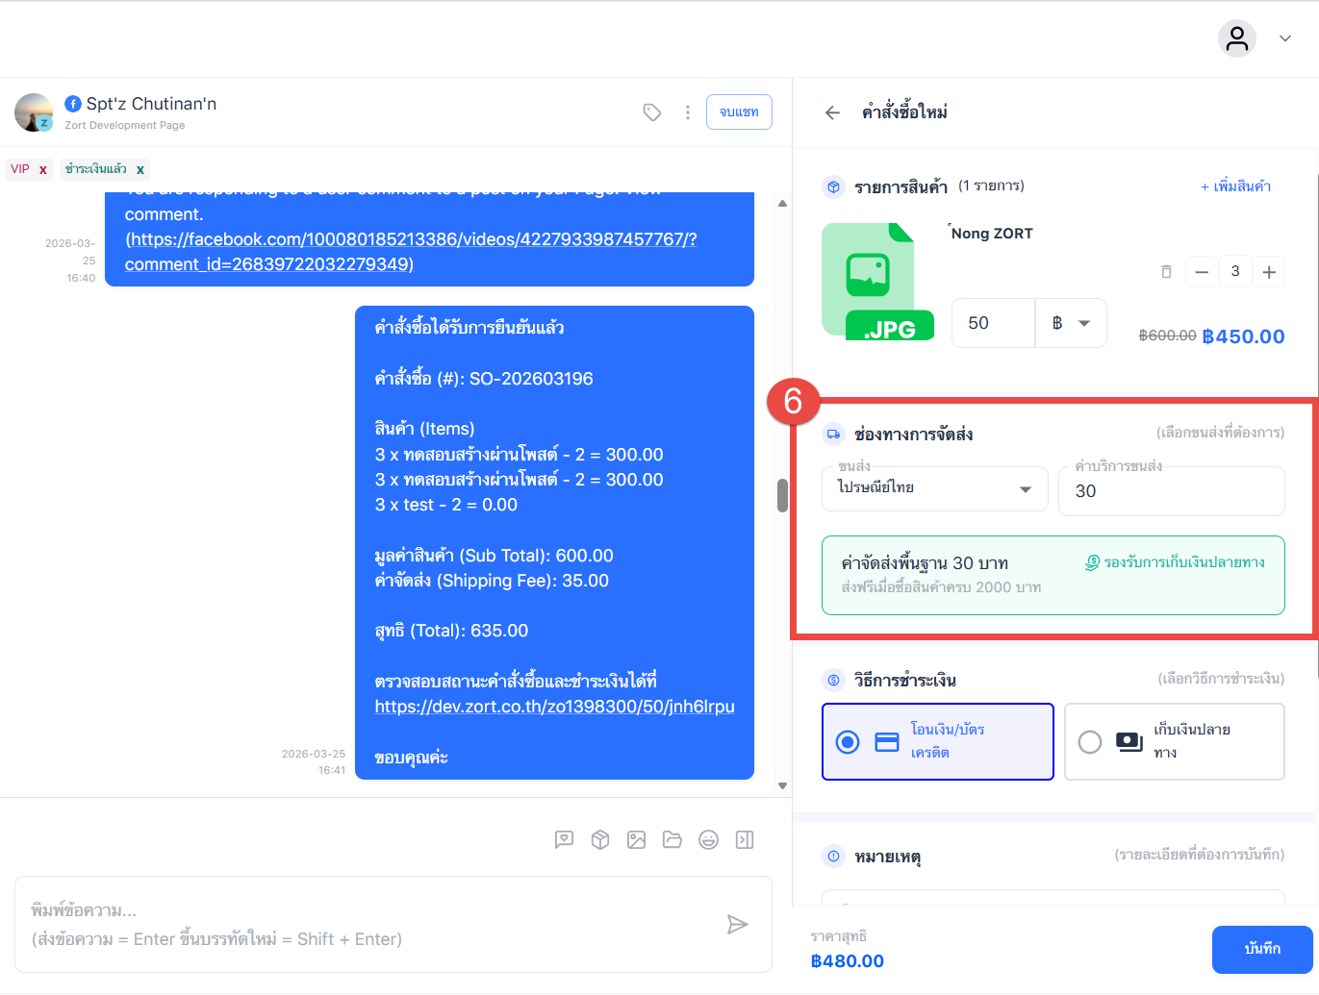Click the product box icon in chat toolbar

coord(600,840)
